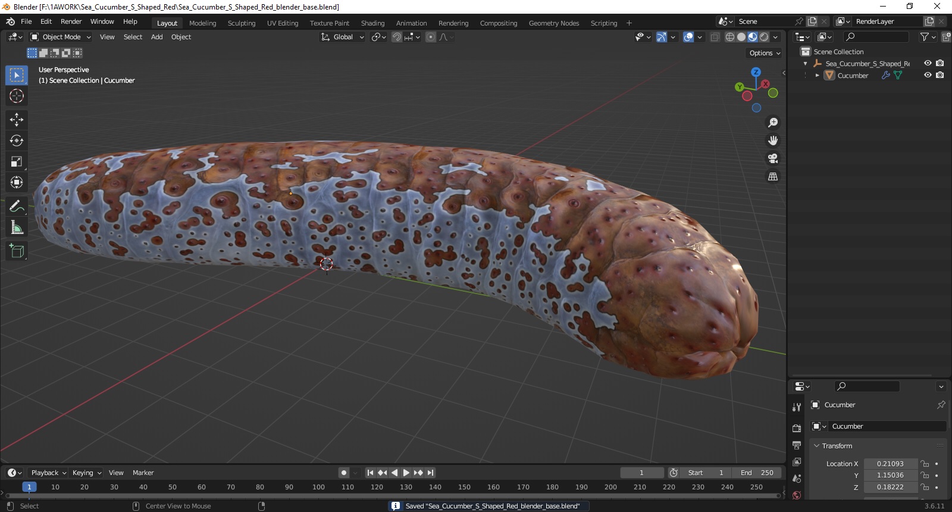The width and height of the screenshot is (952, 512).
Task: Collapse the Sea_Cucumber_S_Shaped collection
Action: point(806,64)
